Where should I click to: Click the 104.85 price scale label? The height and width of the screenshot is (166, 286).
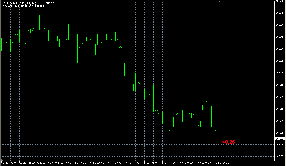point(280,85)
